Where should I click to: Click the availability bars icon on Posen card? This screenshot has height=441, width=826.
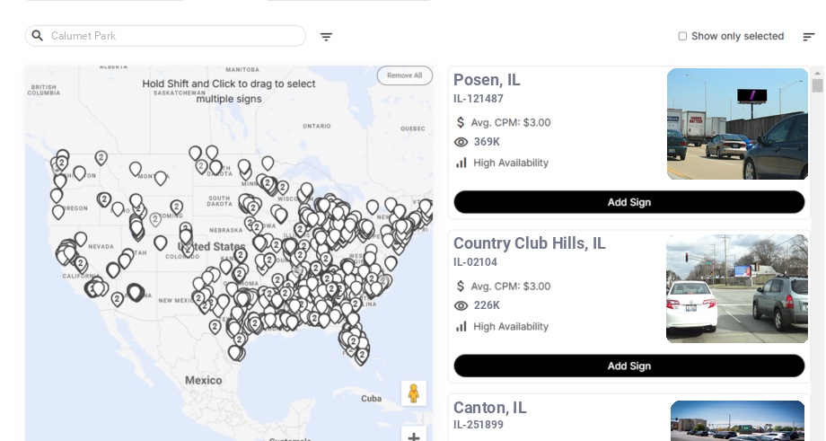click(461, 163)
